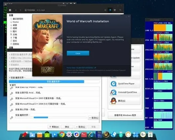Open the World of Warcraft dock icon

(106, 134)
